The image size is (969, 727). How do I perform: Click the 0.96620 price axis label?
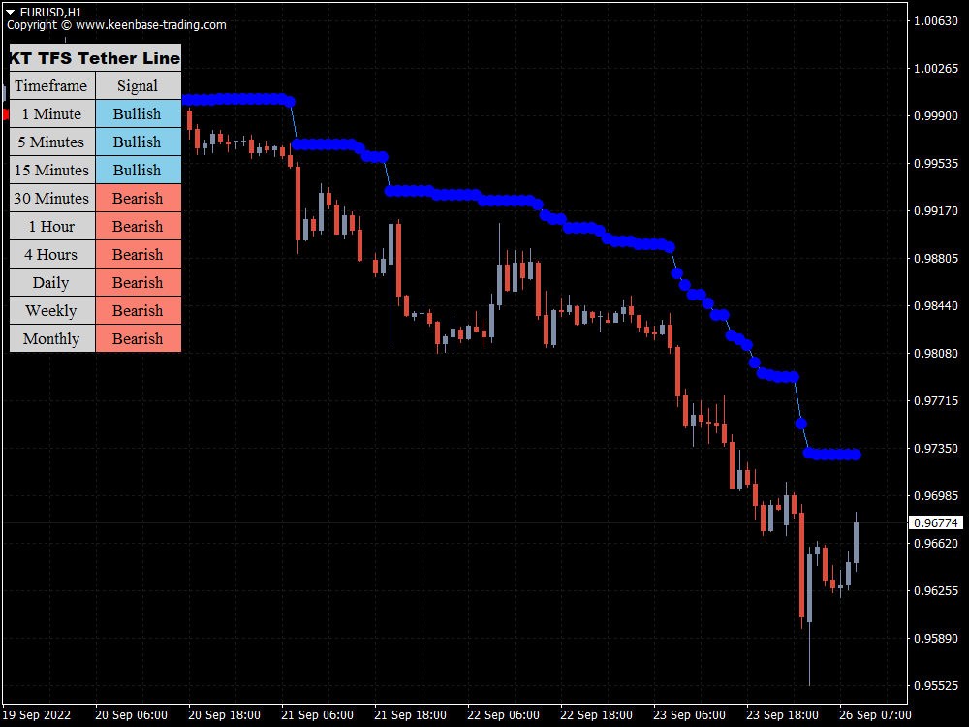click(x=936, y=544)
